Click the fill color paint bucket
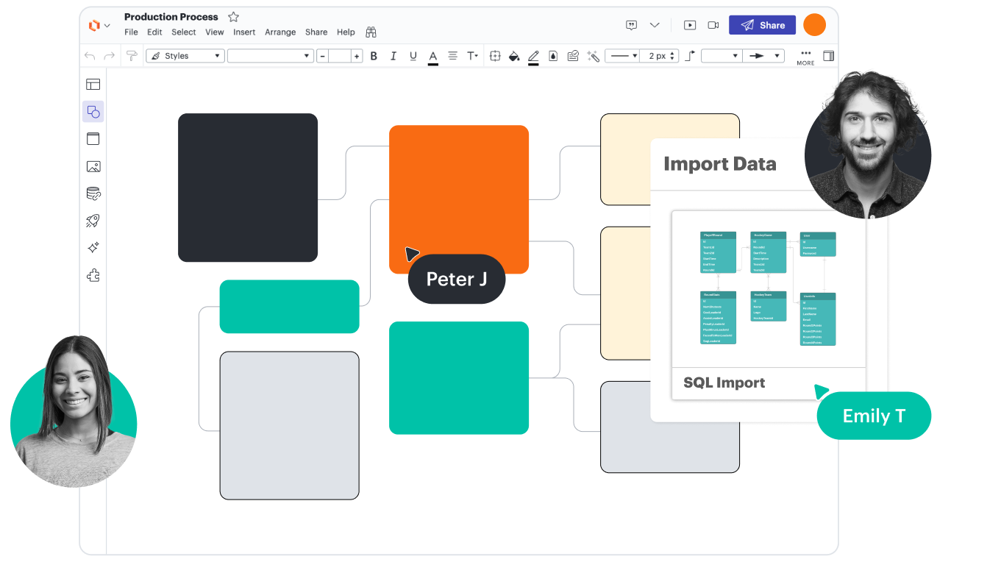1001x562 pixels. pos(514,56)
